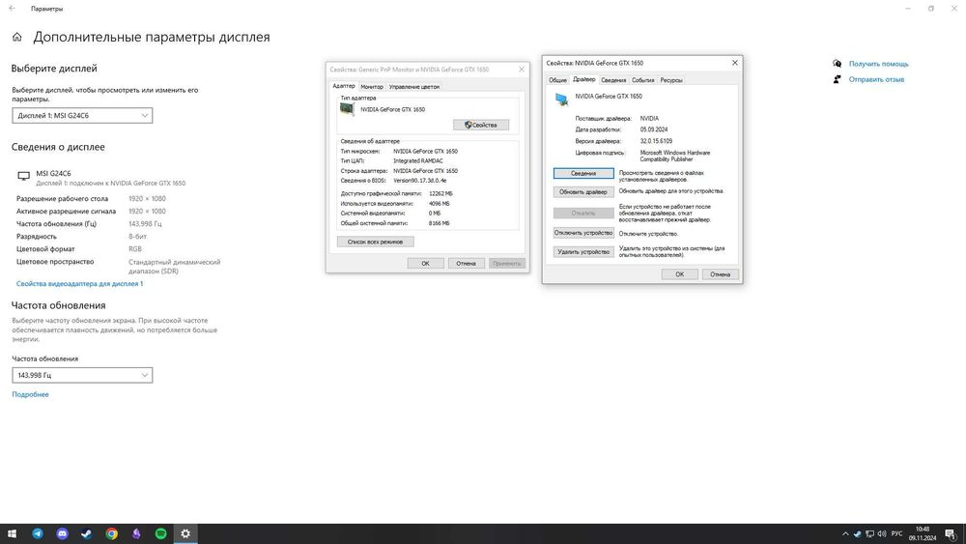966x544 pixels.
Task: Click Отмена in the GTX 1650 driver dialog
Action: pos(721,274)
